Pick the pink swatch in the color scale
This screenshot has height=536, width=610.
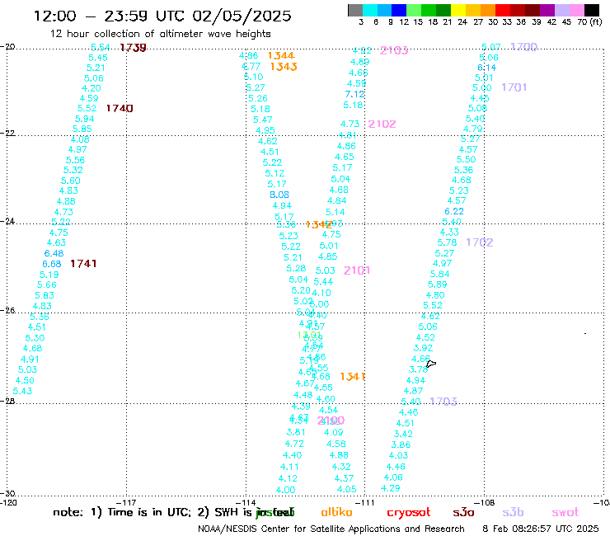coord(577,10)
